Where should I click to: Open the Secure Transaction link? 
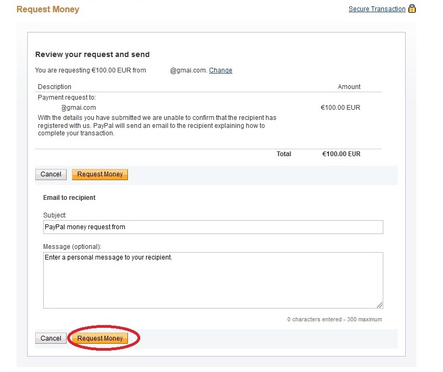pos(377,9)
